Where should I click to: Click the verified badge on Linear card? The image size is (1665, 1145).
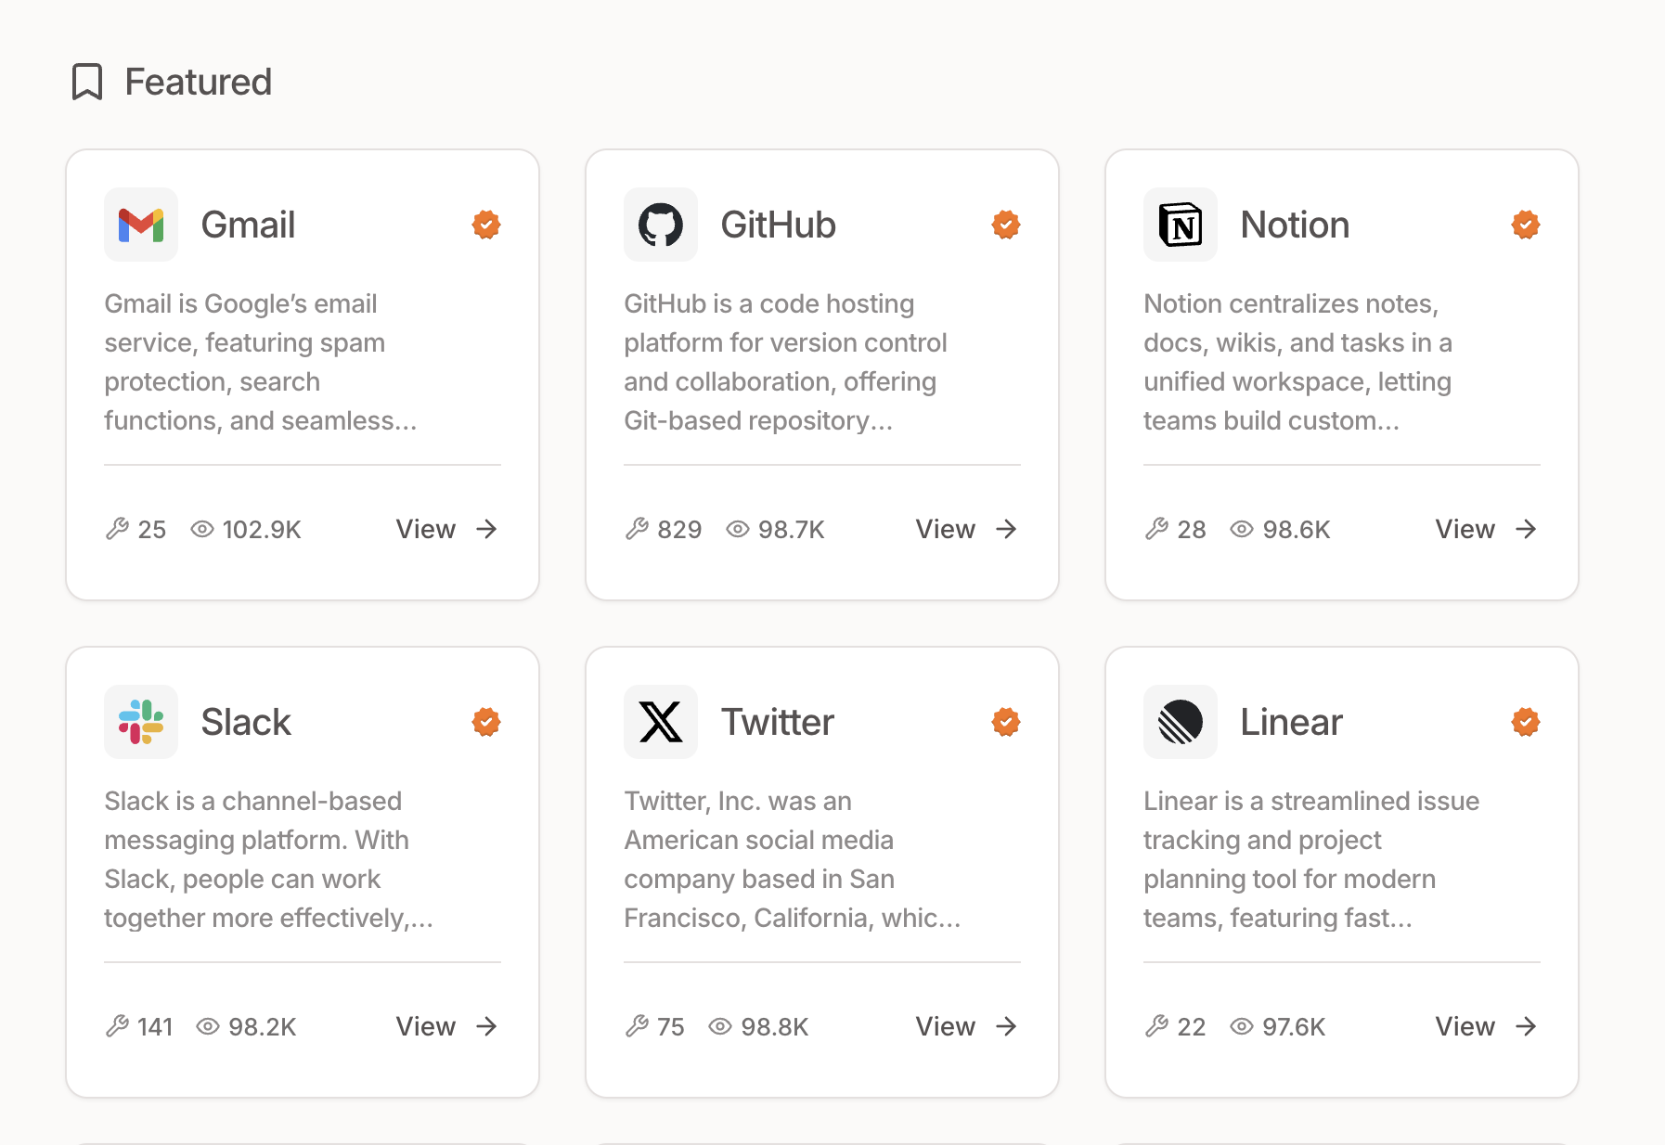coord(1526,722)
